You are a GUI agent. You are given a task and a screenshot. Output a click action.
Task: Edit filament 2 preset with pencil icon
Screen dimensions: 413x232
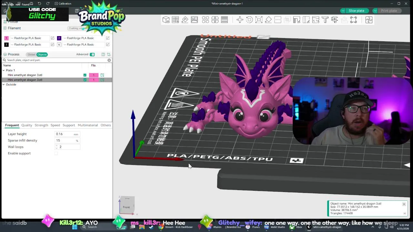(x=108, y=38)
